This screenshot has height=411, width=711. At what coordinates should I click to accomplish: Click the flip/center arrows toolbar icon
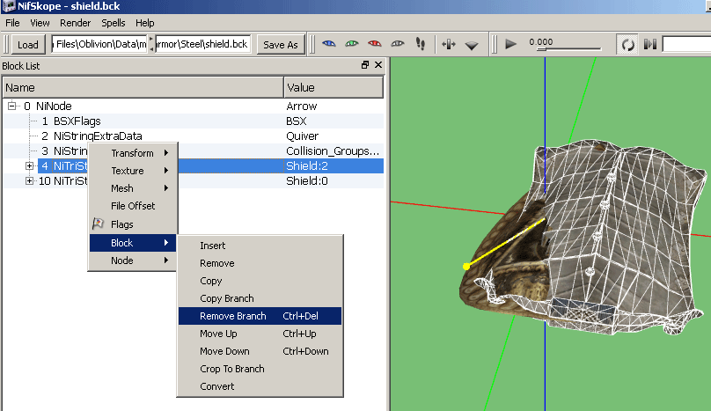(449, 44)
